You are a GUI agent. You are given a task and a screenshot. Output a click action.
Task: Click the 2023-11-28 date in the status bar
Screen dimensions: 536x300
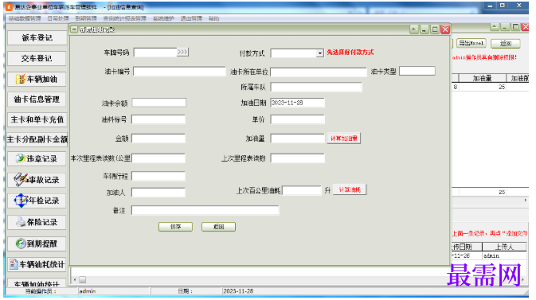238,291
